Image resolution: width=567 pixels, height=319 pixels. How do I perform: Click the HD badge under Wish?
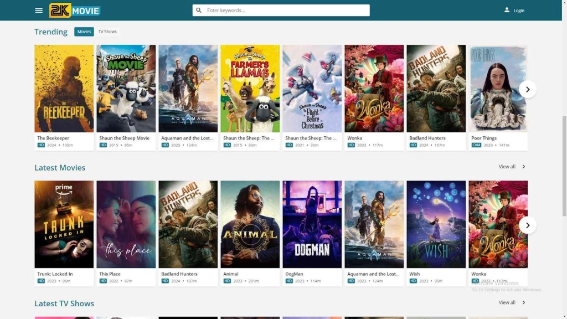coord(413,281)
